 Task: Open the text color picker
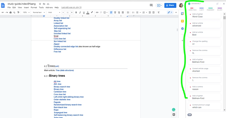[88, 12]
